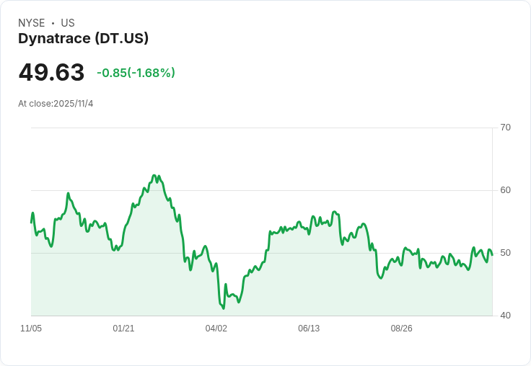Click the -0.85(-1.68%) price change
This screenshot has width=531, height=366.
coord(136,73)
